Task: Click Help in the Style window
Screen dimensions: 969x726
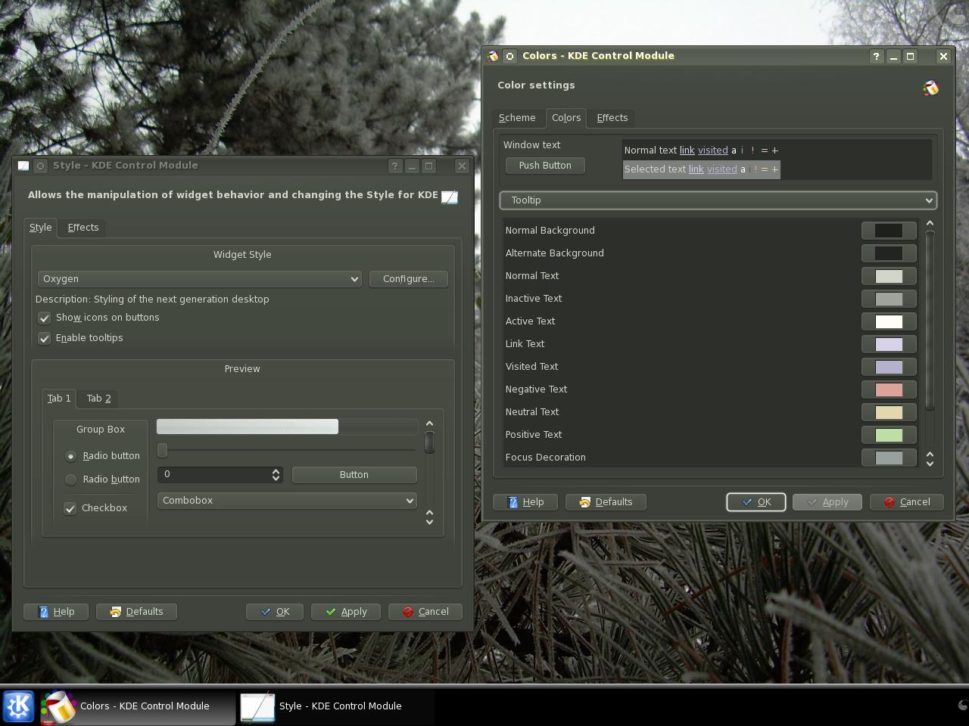Action: 56,612
